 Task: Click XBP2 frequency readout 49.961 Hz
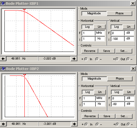point(22,124)
